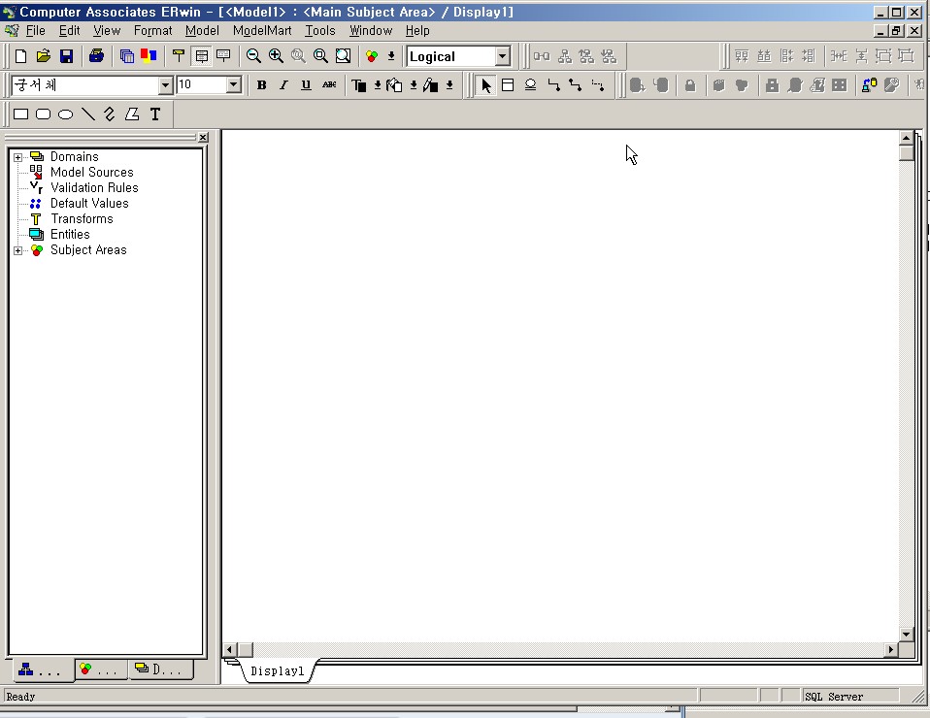This screenshot has height=718, width=930.
Task: Click the subject area colored circles toolbar icon
Action: click(372, 56)
